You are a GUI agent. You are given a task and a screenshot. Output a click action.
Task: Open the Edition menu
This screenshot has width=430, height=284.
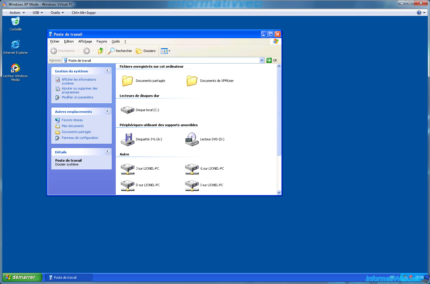click(69, 41)
